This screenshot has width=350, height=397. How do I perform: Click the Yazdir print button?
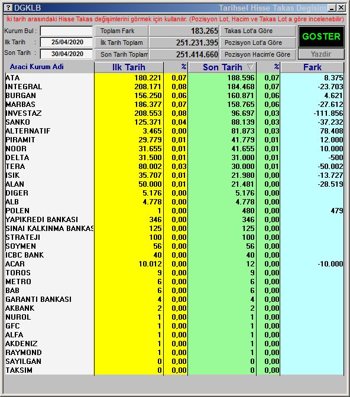[x=321, y=54]
